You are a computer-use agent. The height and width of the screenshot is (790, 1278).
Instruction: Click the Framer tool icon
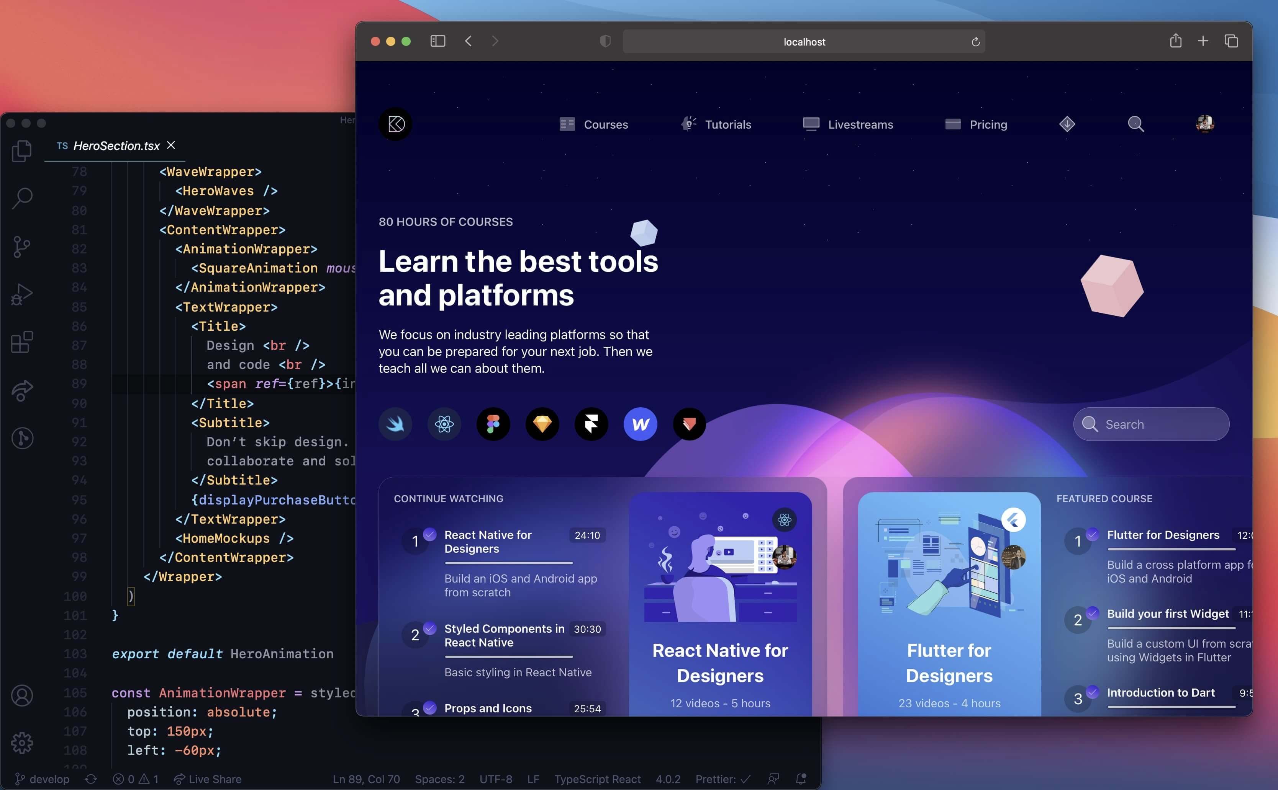tap(591, 423)
